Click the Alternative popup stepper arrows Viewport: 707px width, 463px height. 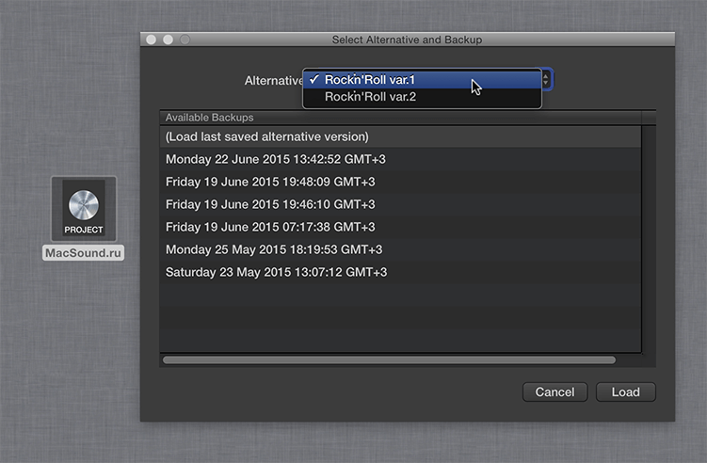[546, 80]
